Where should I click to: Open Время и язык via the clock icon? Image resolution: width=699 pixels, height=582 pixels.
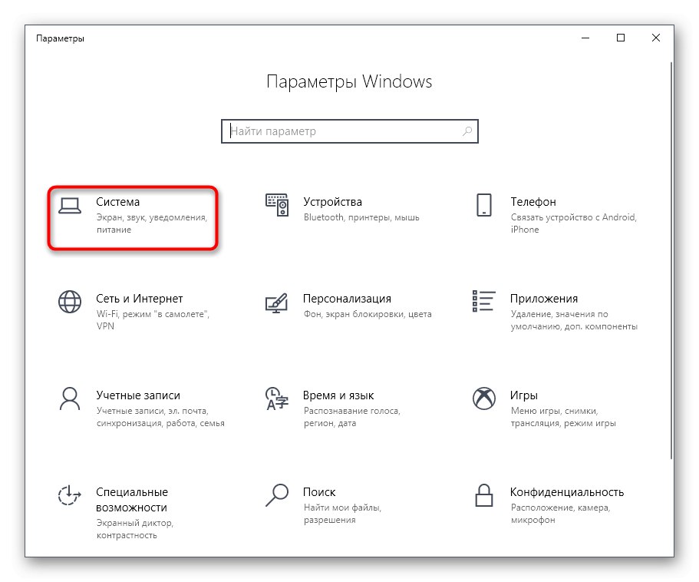click(277, 399)
